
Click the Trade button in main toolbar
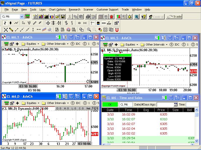click(x=174, y=17)
